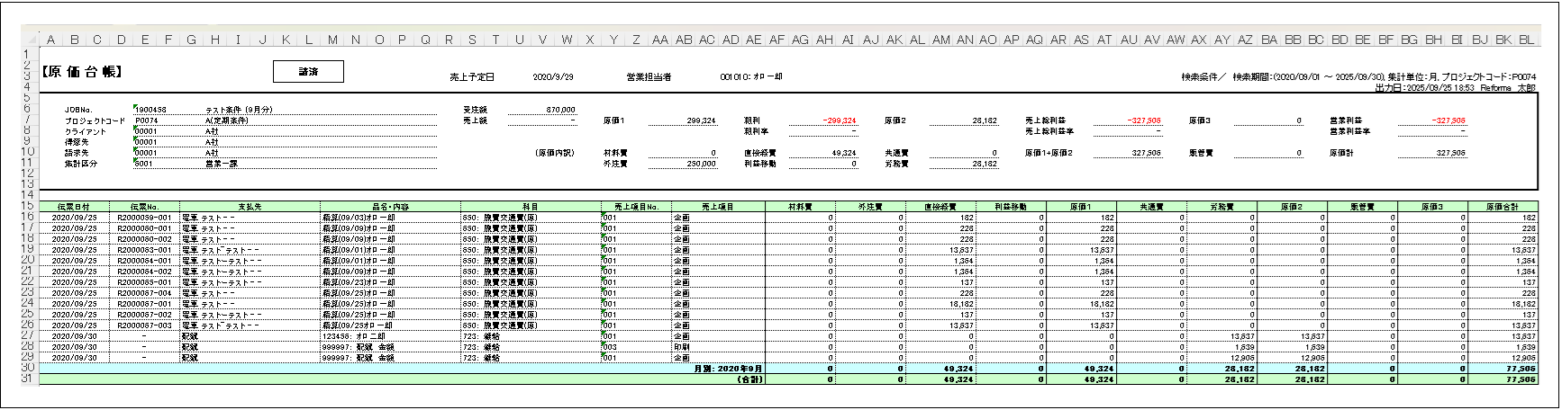Click the 支払先 table header
Image resolution: width=1562 pixels, height=410 pixels.
(250, 207)
